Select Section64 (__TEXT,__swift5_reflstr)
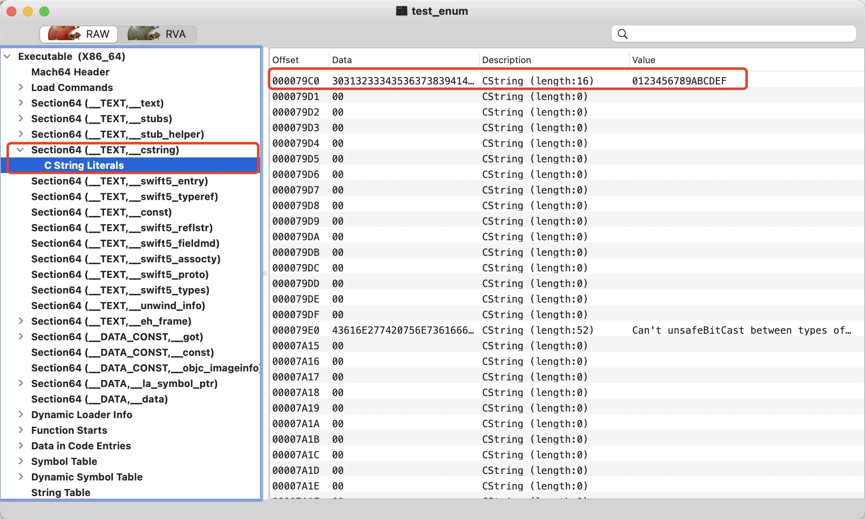The width and height of the screenshot is (865, 519). tap(122, 228)
